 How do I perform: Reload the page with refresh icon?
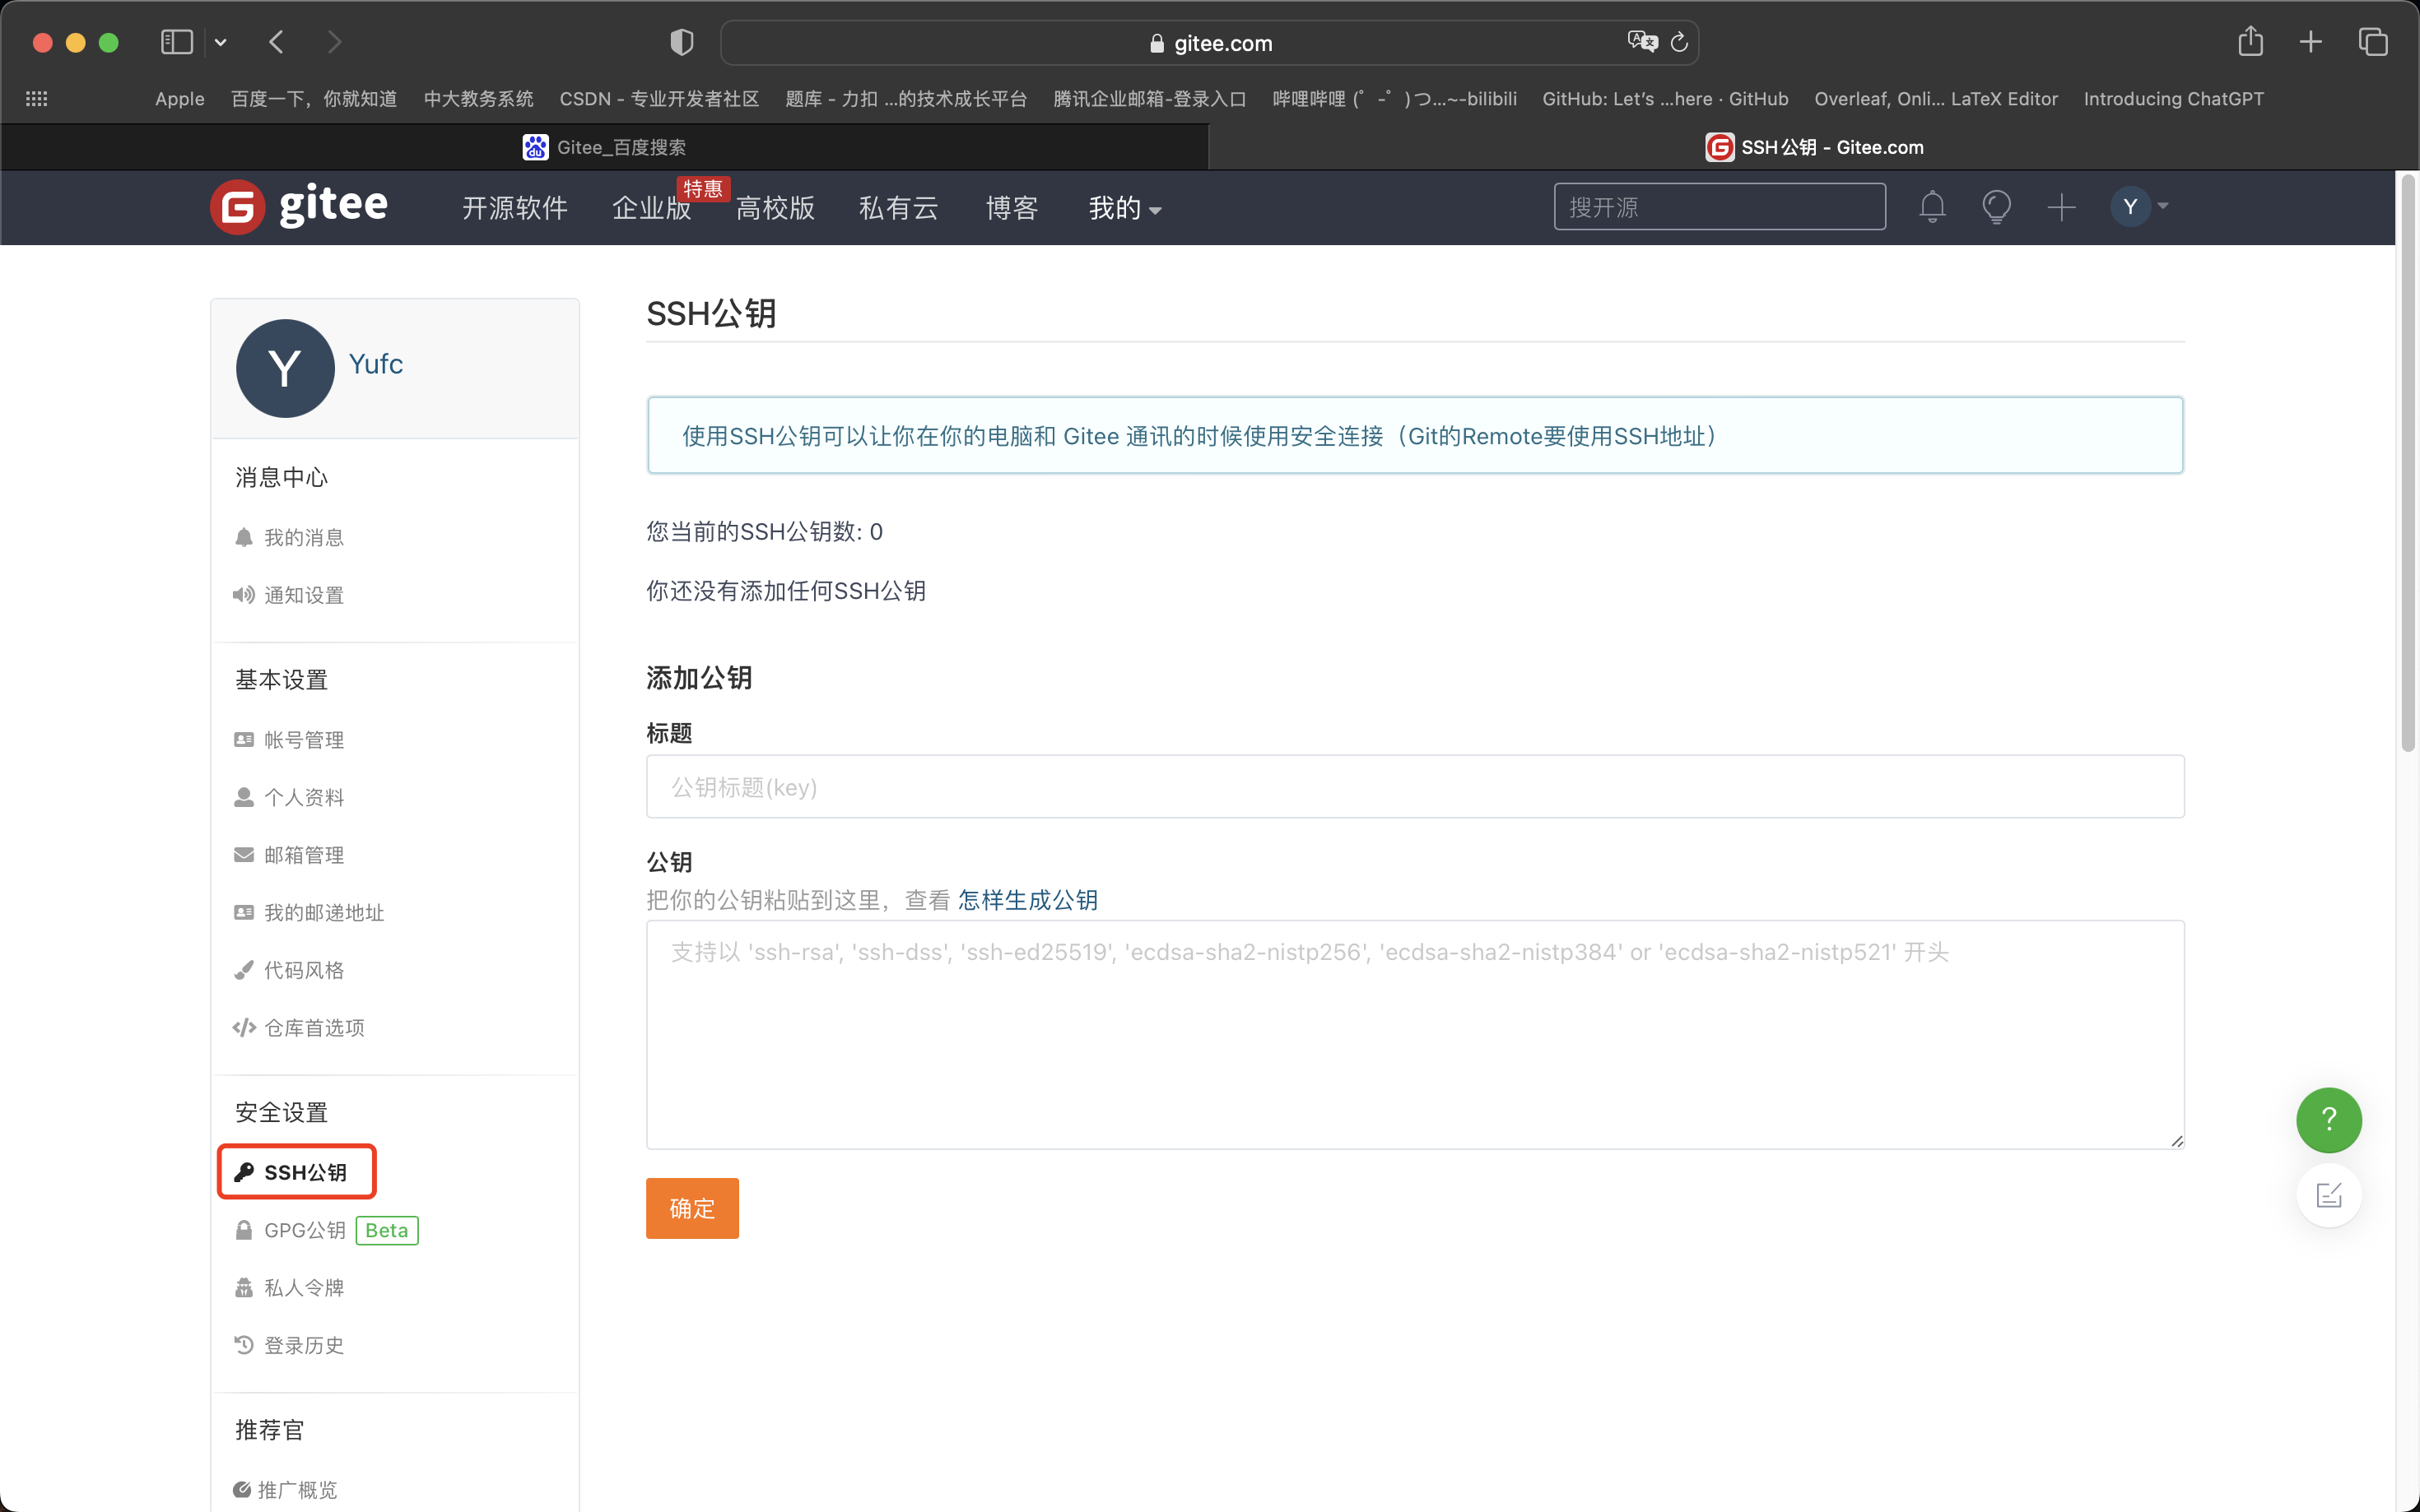1680,42
